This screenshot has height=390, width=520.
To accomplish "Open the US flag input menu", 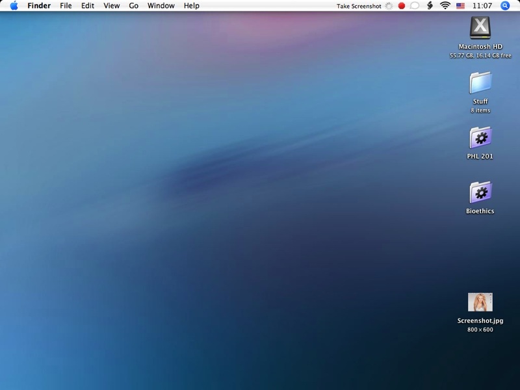I will [461, 6].
